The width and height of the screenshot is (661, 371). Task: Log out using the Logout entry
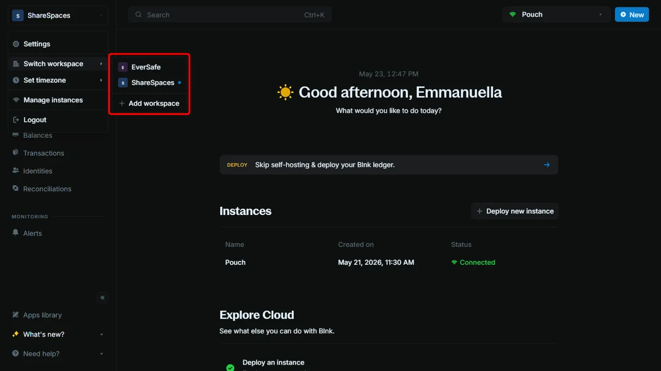coord(58,120)
